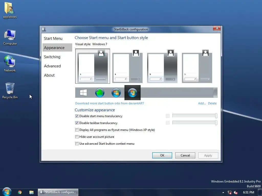Select the Computer desktop icon
This screenshot has height=196, width=262.
10,38
